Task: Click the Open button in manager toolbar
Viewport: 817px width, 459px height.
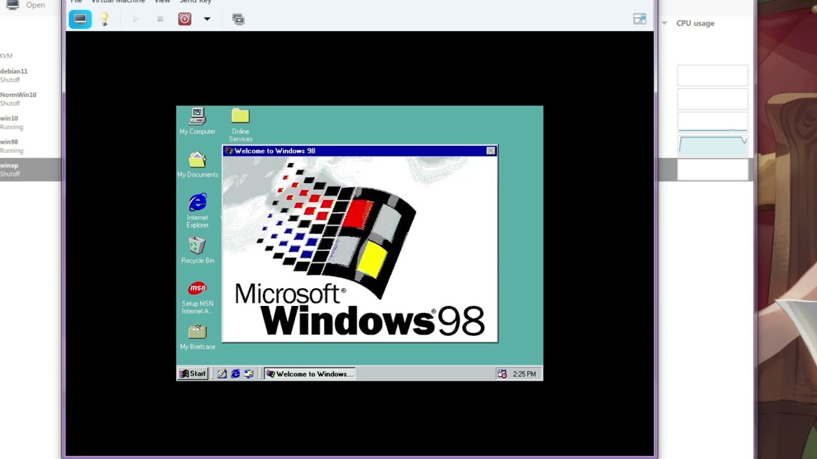Action: pos(26,5)
